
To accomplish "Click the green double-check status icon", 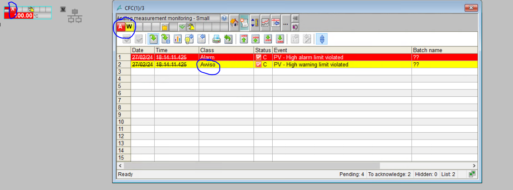I will 182,27.
